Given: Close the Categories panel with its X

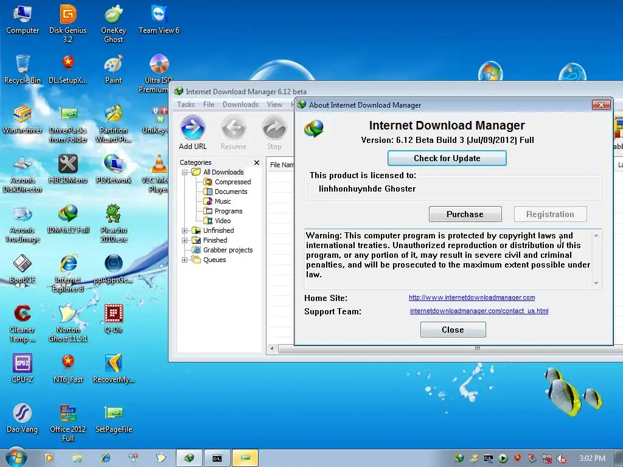Looking at the screenshot, I should pyautogui.click(x=257, y=162).
